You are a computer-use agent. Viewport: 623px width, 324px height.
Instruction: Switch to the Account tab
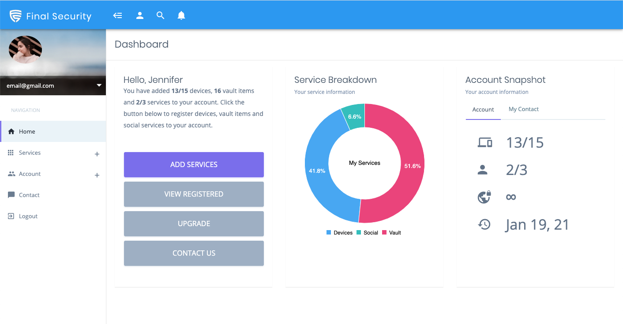click(x=483, y=109)
